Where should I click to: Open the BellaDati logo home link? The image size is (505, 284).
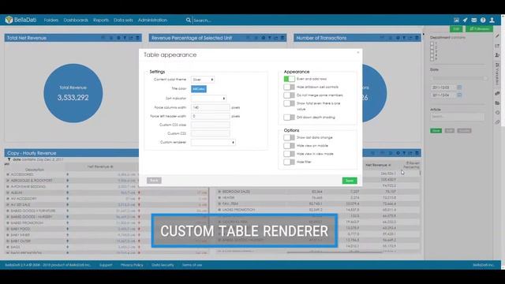coord(21,20)
